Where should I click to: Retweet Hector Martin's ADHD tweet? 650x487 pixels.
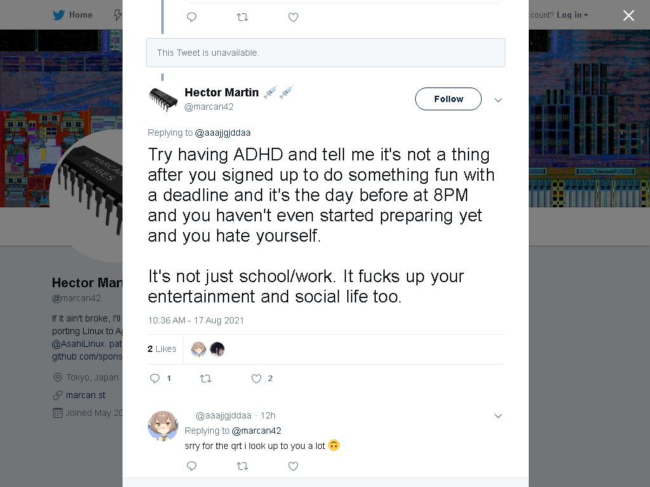pos(206,379)
